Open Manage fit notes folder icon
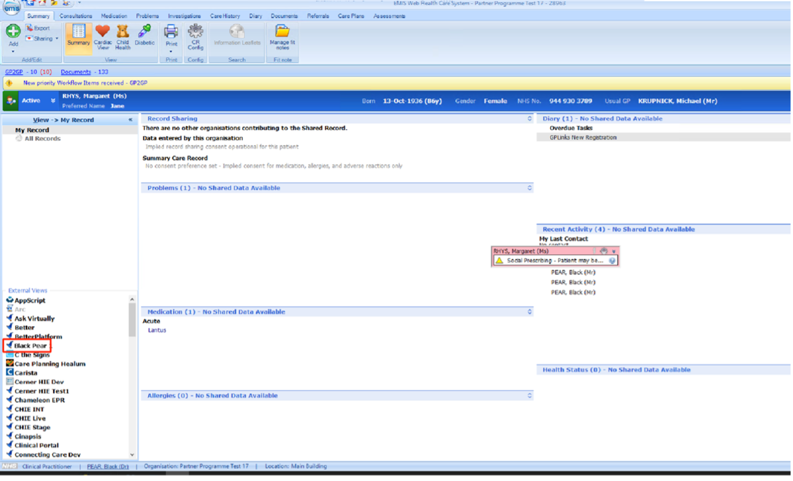The image size is (793, 481). [x=282, y=31]
